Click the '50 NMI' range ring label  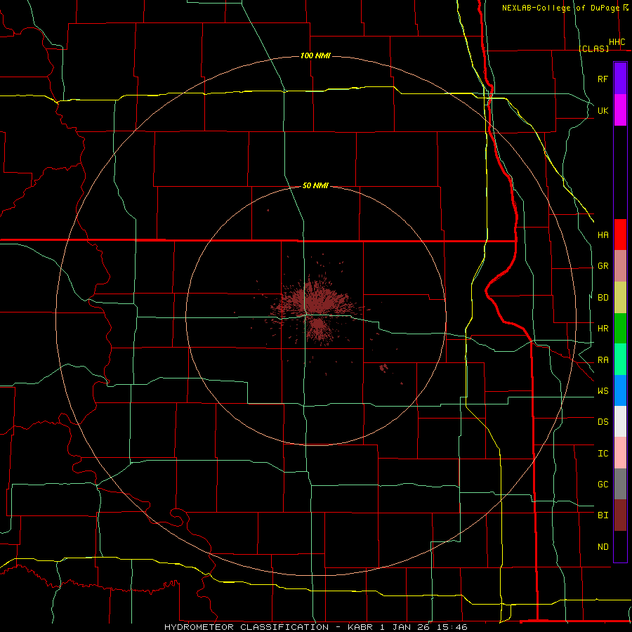(x=315, y=185)
